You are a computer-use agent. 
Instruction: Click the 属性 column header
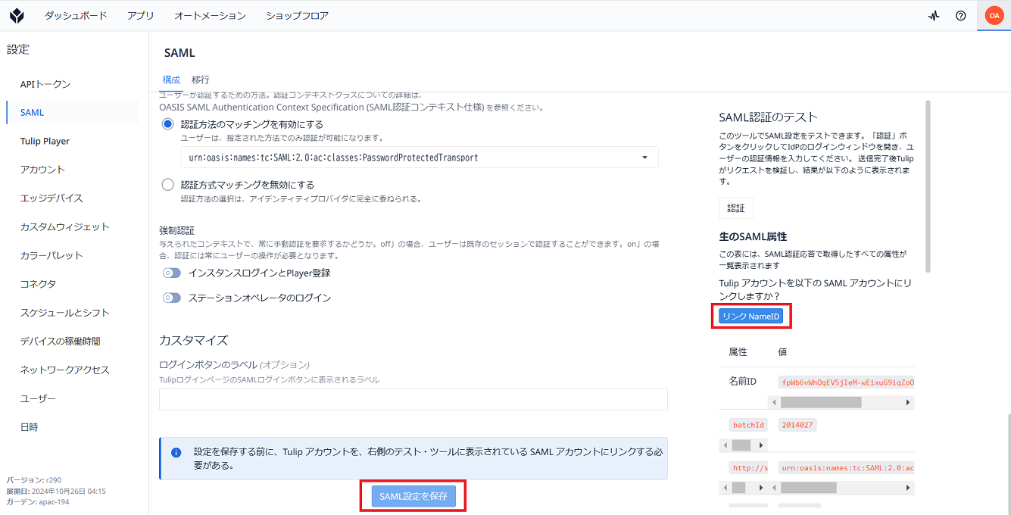click(x=738, y=352)
